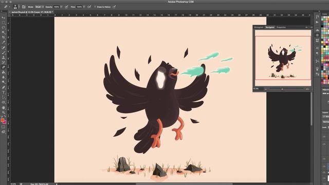Select the Ellipse shape tool
This screenshot has height=185, width=329.
[4, 102]
